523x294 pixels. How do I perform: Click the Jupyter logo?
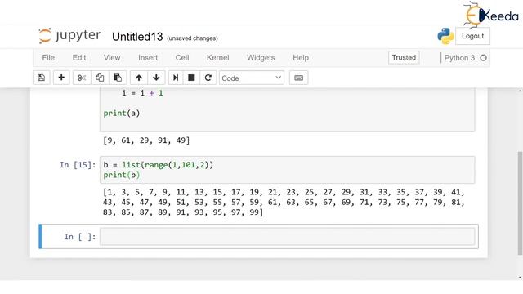69,36
